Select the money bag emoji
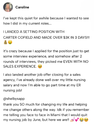 [6, 42]
